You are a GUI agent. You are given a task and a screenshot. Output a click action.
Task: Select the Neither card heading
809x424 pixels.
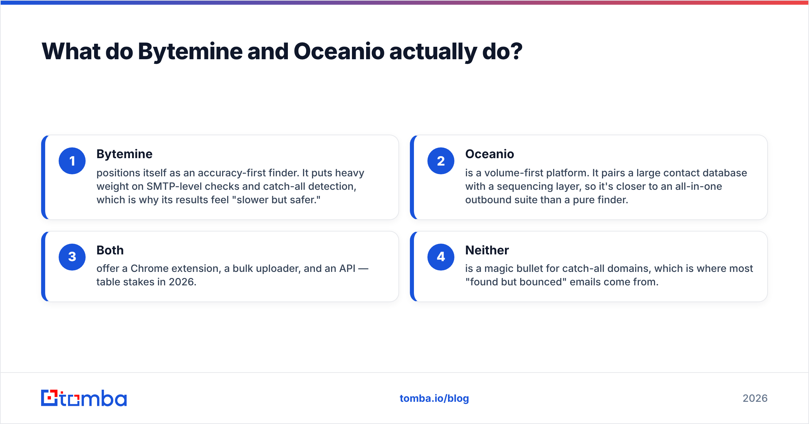pyautogui.click(x=487, y=250)
